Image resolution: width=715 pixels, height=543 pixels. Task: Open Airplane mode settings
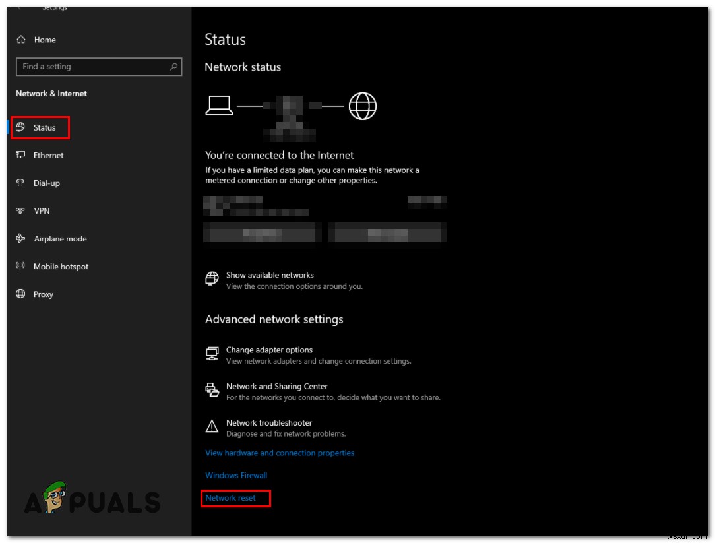60,238
